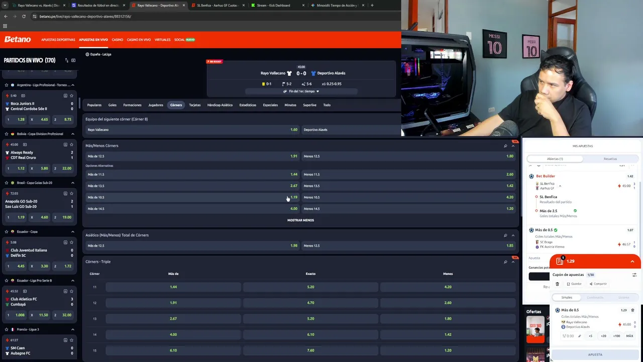Click Mostrar Menos in corners market
643x362 pixels.
(300, 220)
